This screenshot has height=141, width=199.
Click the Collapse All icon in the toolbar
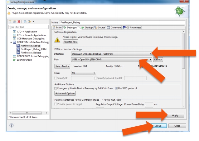point(25,22)
